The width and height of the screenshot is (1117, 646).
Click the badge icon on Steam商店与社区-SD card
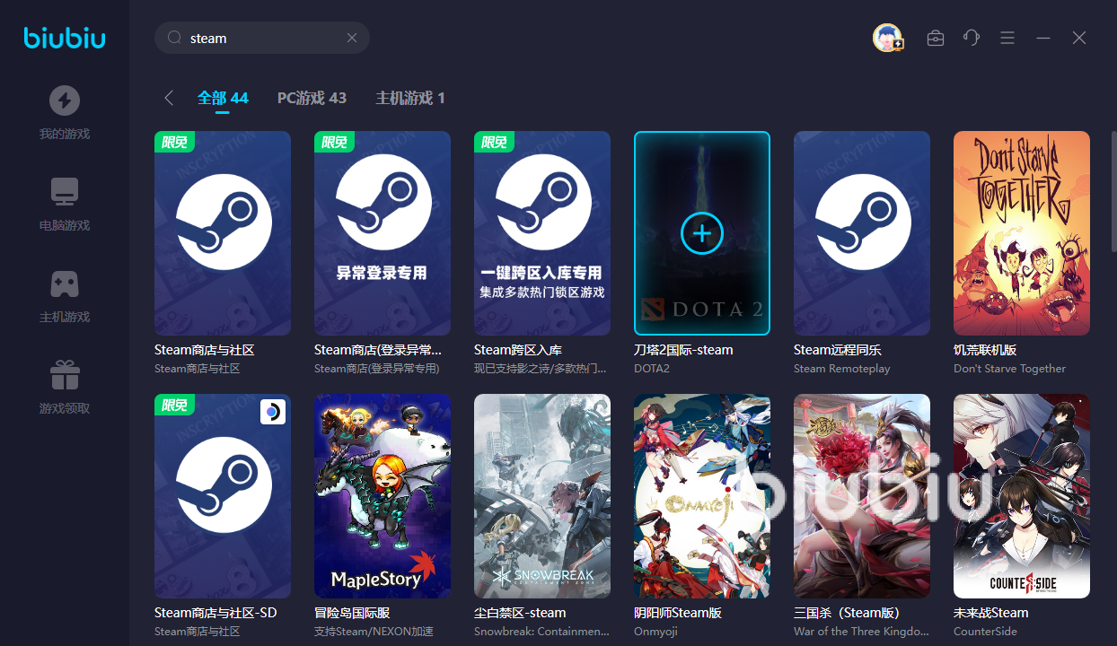(272, 410)
